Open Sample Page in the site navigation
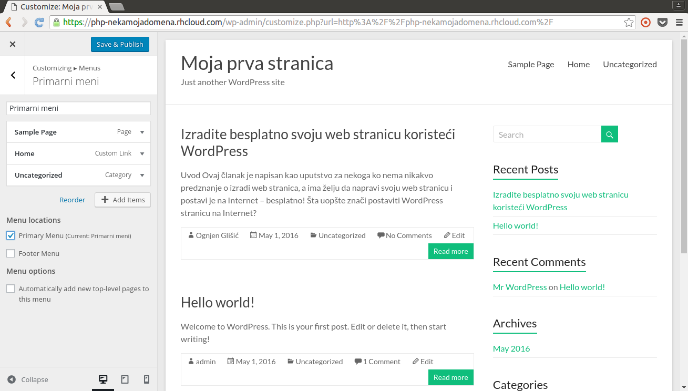The image size is (688, 391). 531,64
